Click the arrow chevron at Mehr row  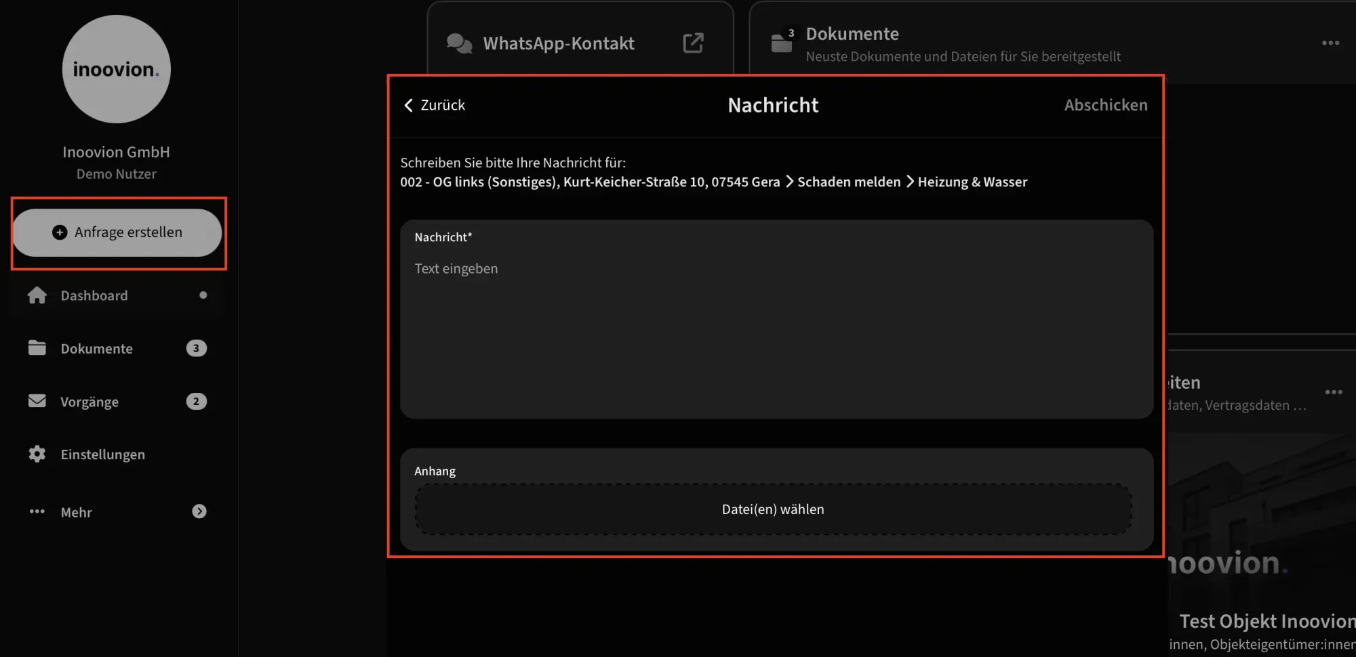pyautogui.click(x=199, y=511)
